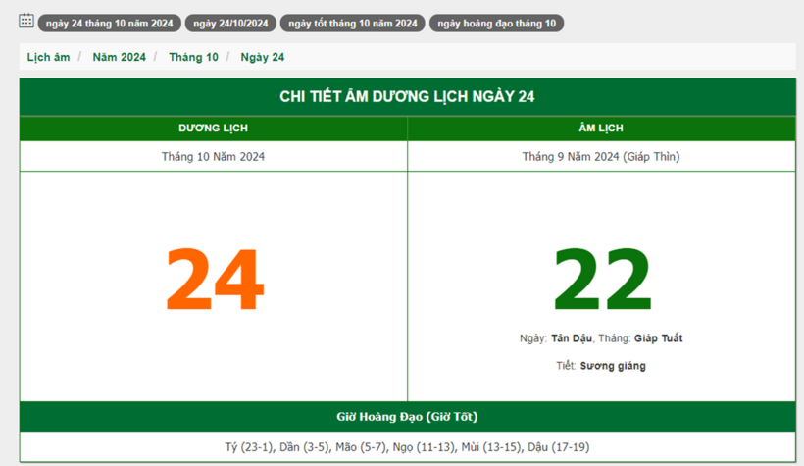The height and width of the screenshot is (466, 804).
Task: Click the Giáp Tuất month name
Action: point(658,338)
